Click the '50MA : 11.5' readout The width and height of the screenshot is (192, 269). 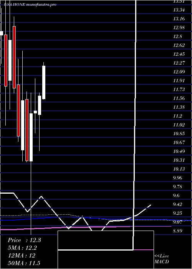tap(24, 263)
